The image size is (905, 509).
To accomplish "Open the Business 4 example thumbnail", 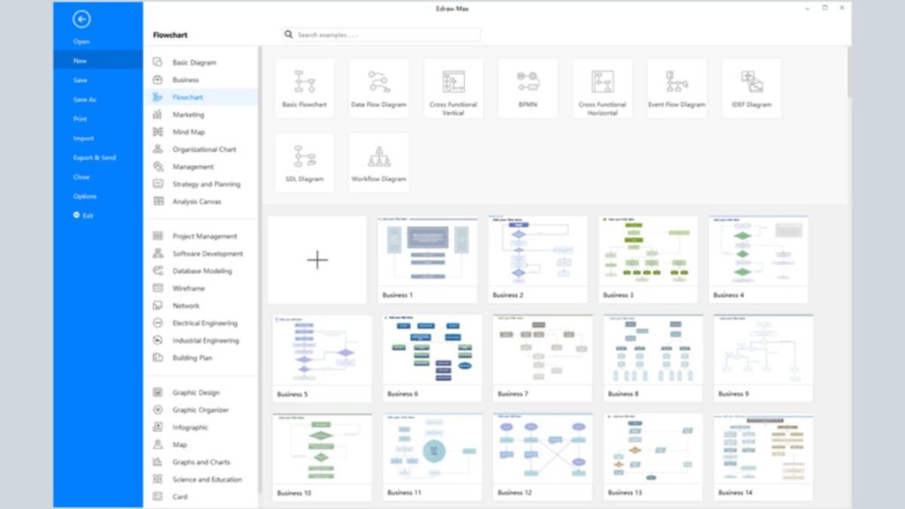I will [758, 260].
